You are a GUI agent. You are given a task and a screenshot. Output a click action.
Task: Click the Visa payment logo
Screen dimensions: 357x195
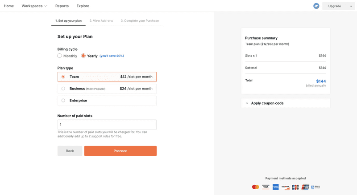266,187
